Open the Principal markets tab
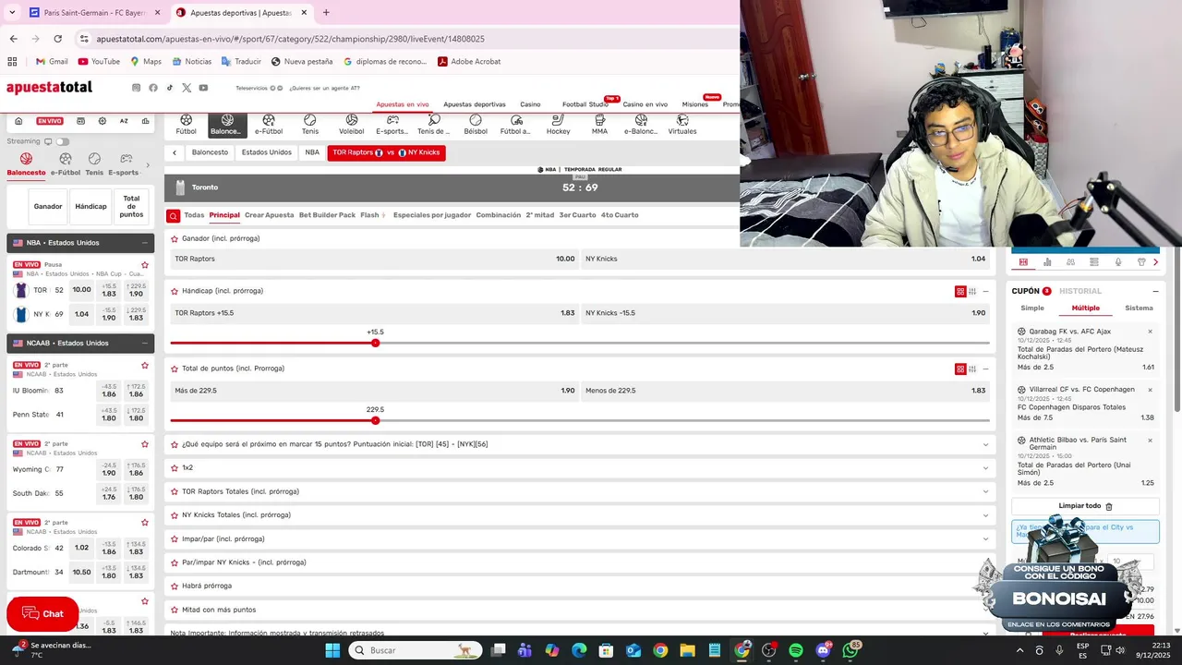Screen dimensions: 1182x665 tap(224, 215)
